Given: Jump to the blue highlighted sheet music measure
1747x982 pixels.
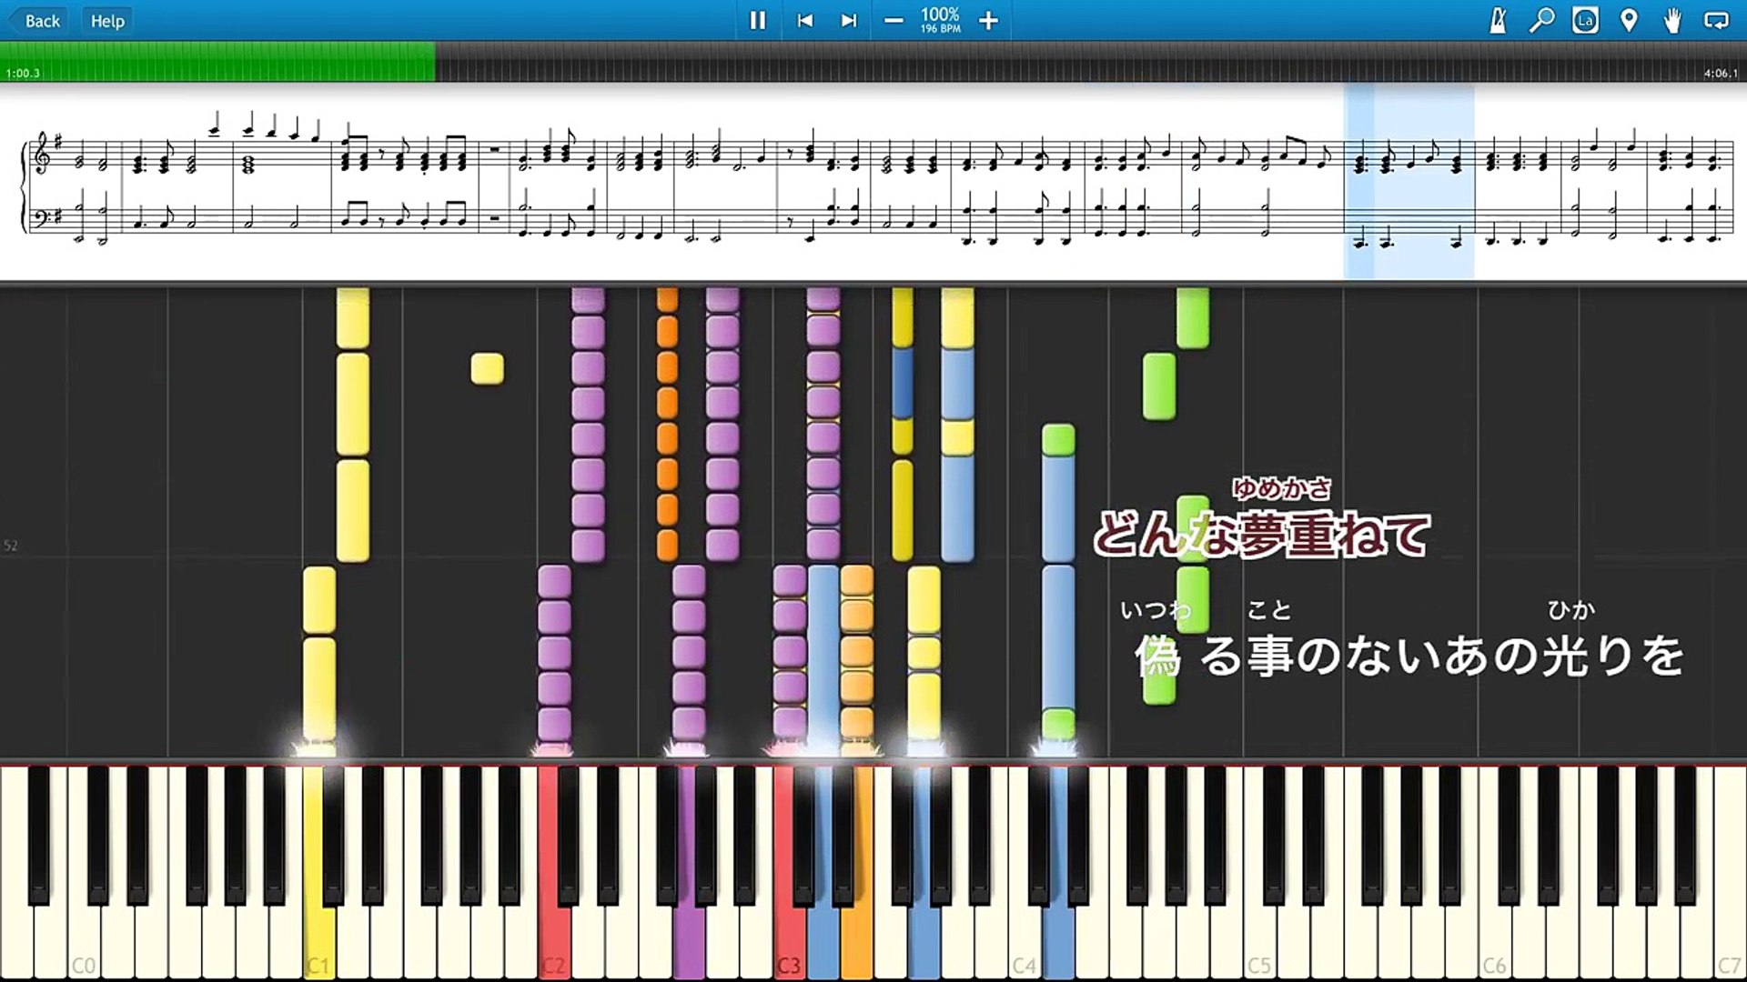Looking at the screenshot, I should pyautogui.click(x=1409, y=180).
